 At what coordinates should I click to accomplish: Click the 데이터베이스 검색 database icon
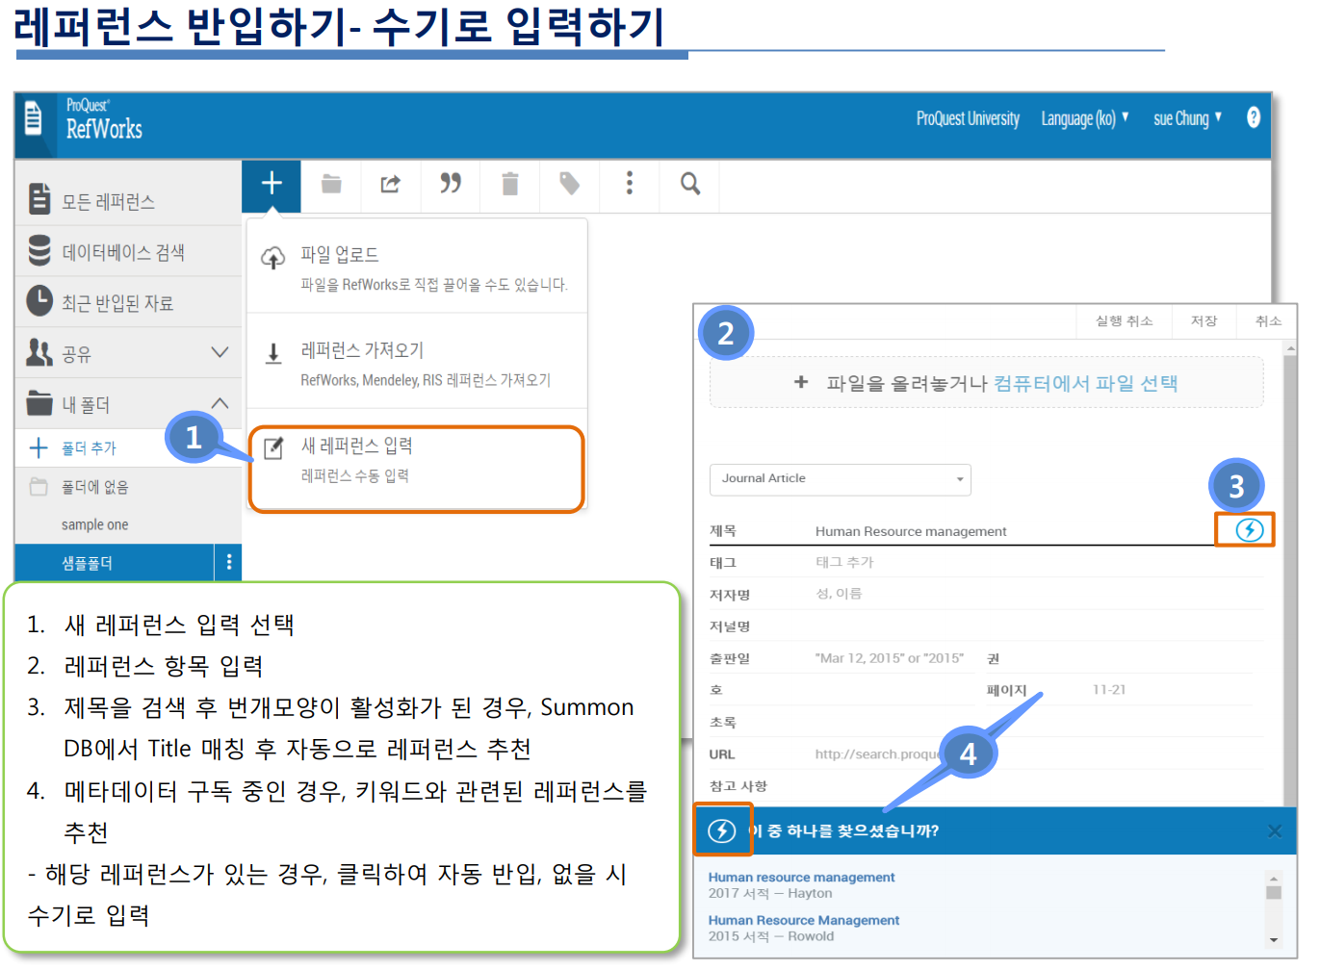click(39, 250)
